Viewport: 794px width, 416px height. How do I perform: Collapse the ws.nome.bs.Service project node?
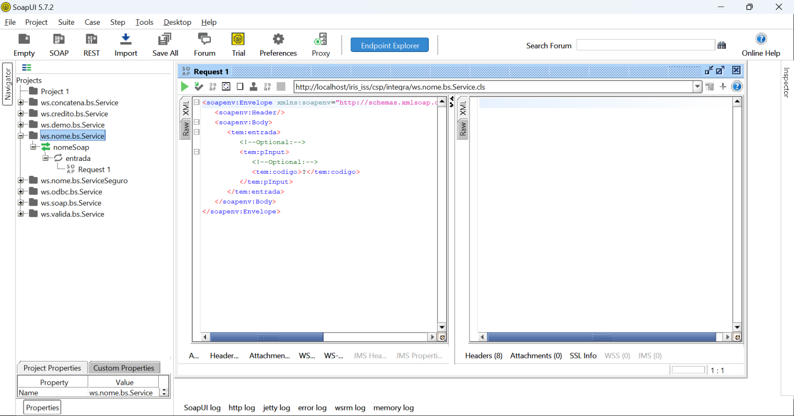coord(21,136)
